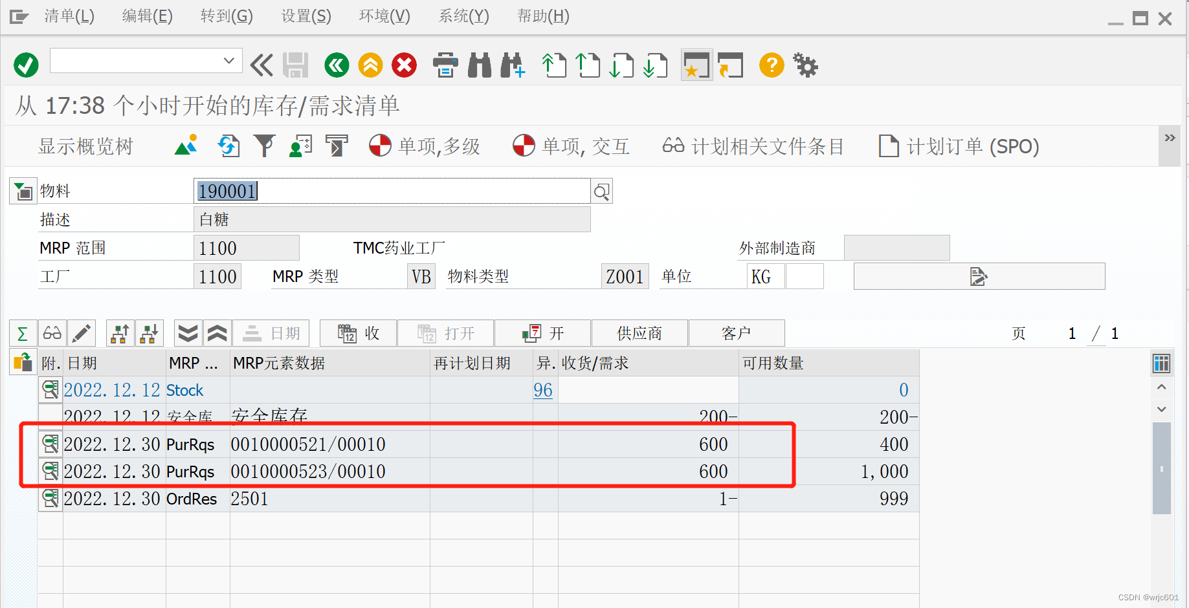Click the double-chevron collapse command field icon
The height and width of the screenshot is (608, 1189).
pos(261,65)
